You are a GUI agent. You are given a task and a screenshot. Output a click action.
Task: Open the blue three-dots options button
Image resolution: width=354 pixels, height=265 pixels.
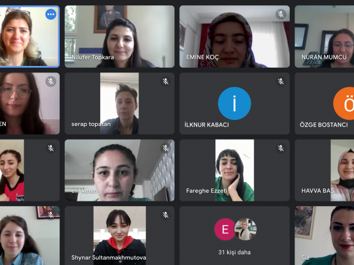(51, 14)
